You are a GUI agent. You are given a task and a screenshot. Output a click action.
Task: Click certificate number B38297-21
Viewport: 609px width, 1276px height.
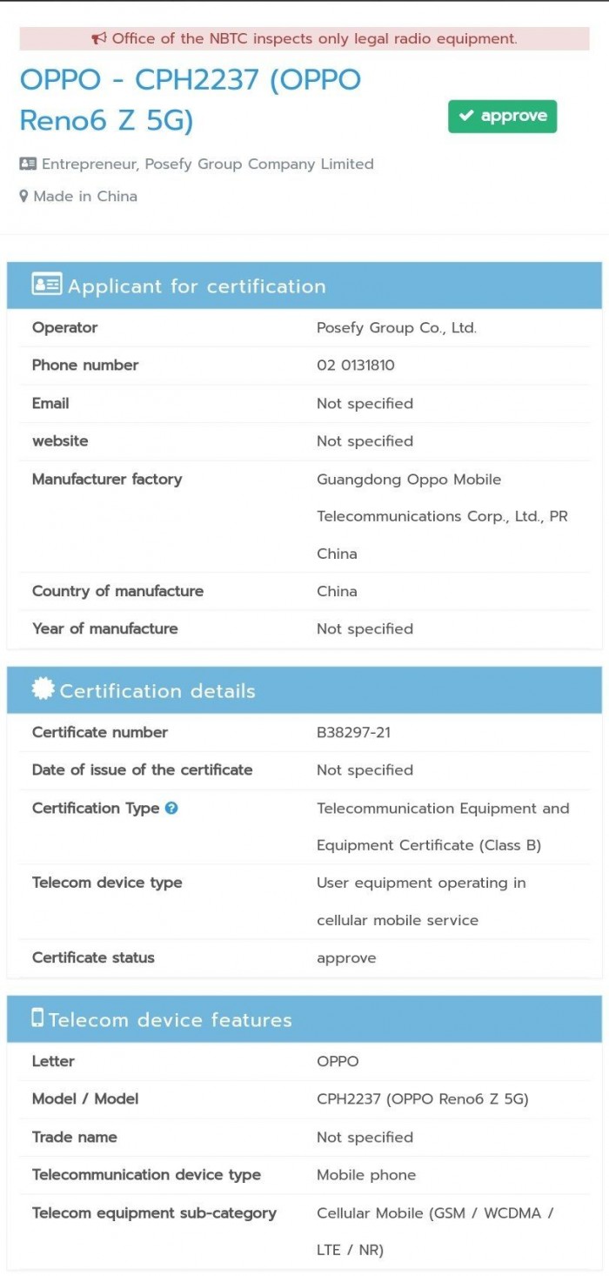(353, 732)
